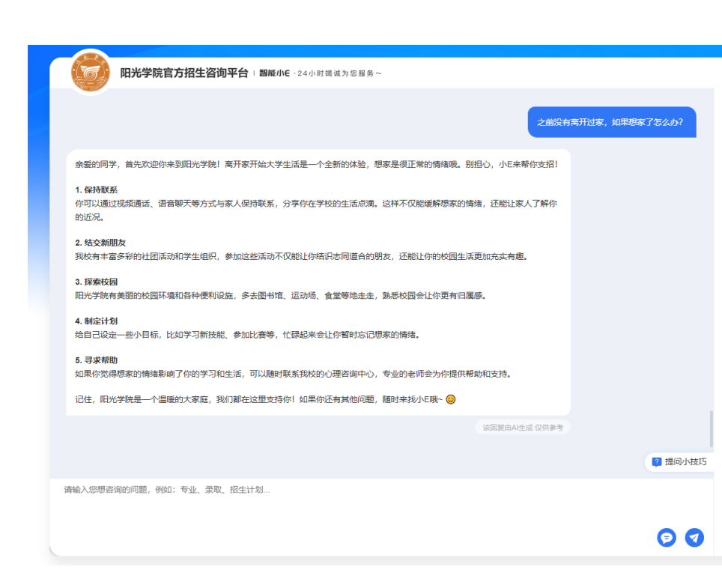722x570 pixels.
Task: Click the blue user question bubble
Action: pos(611,122)
